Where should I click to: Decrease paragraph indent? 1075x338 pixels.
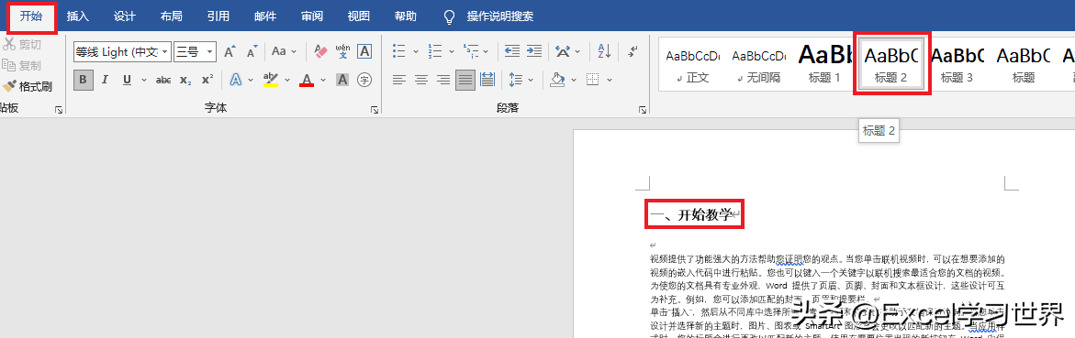pos(511,51)
